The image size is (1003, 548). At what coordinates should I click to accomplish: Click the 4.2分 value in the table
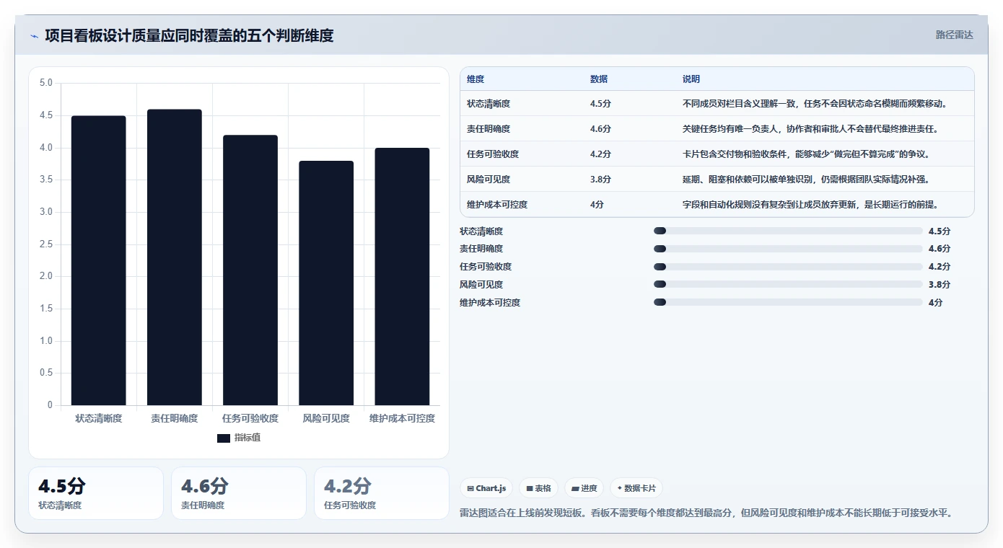[x=600, y=154]
